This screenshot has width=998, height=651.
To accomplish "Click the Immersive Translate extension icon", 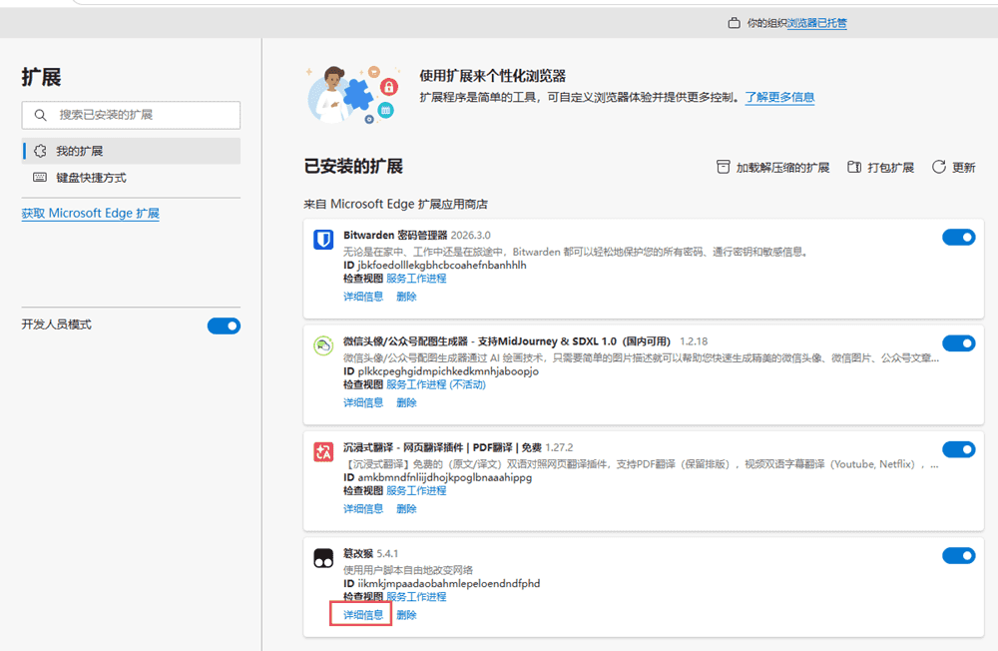I will 323,452.
